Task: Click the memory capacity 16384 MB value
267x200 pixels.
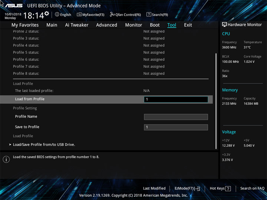Action: (251, 104)
